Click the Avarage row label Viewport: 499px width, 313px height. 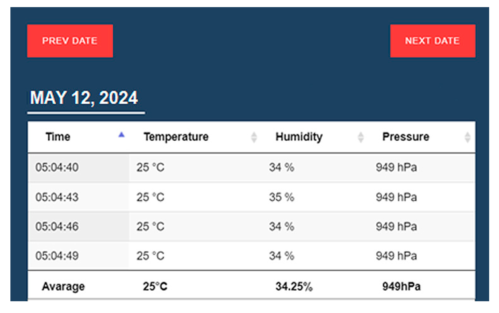point(63,286)
